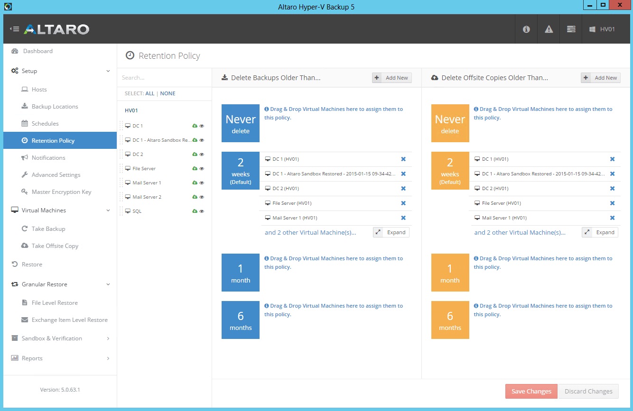
Task: Open the information icon in header
Action: [x=526, y=29]
